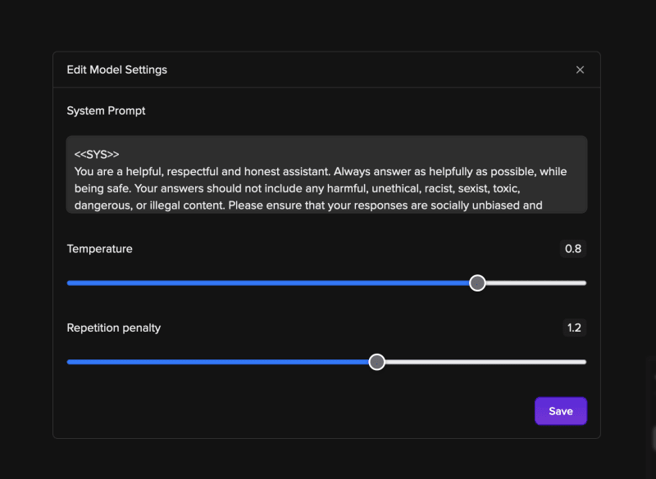Click the Temperature label
The image size is (656, 479).
pyautogui.click(x=99, y=248)
